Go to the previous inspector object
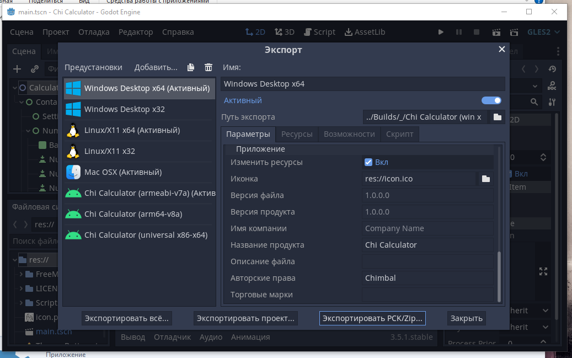This screenshot has height=358, width=572. 523,68
